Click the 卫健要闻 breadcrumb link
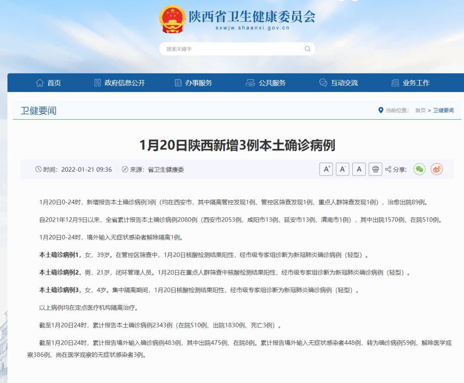464x383 pixels. point(443,110)
